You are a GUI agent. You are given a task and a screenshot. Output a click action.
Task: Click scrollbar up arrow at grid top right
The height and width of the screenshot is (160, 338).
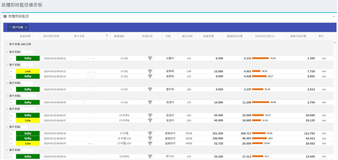coord(335,43)
